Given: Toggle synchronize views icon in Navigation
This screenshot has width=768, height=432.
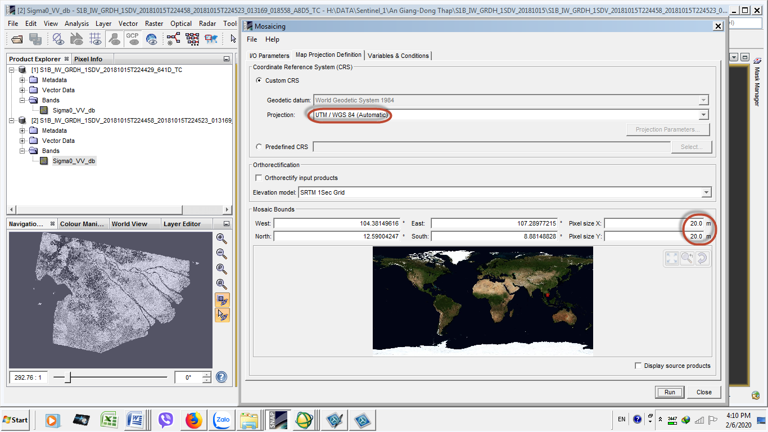Looking at the screenshot, I should click(x=222, y=300).
